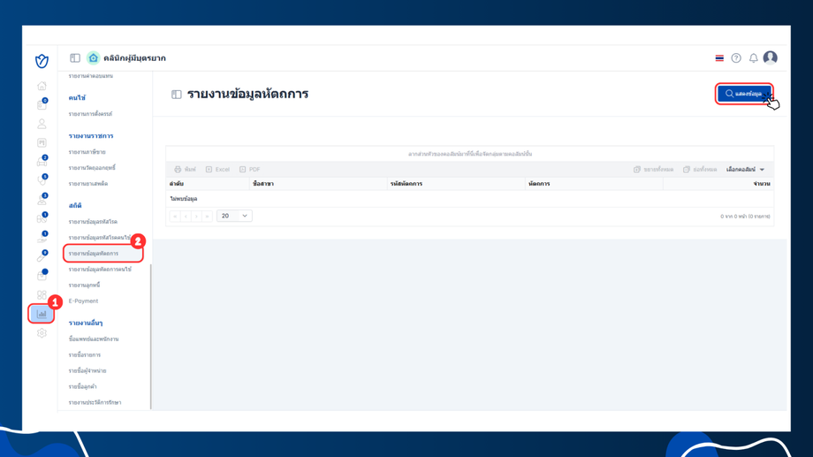813x457 pixels.
Task: Open the page size dropdown showing 20
Action: click(234, 216)
